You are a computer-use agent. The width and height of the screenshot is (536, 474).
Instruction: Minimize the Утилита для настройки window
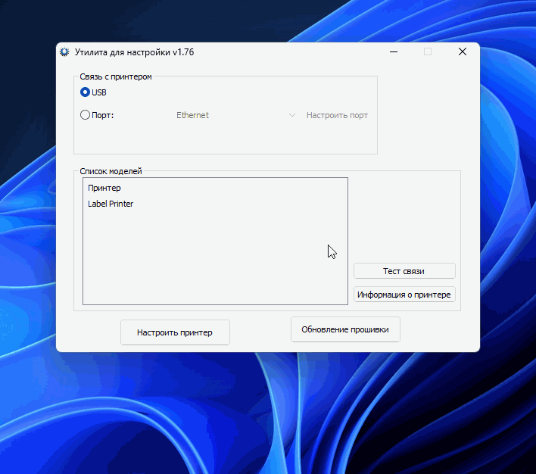(394, 52)
